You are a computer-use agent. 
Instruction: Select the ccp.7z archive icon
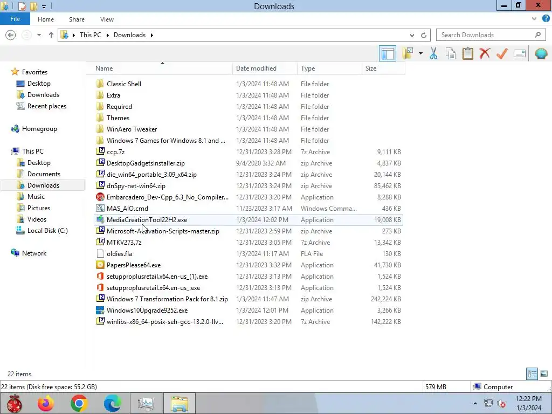100,151
